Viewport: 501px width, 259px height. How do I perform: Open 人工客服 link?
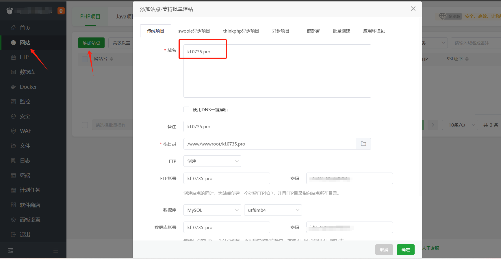point(431,248)
